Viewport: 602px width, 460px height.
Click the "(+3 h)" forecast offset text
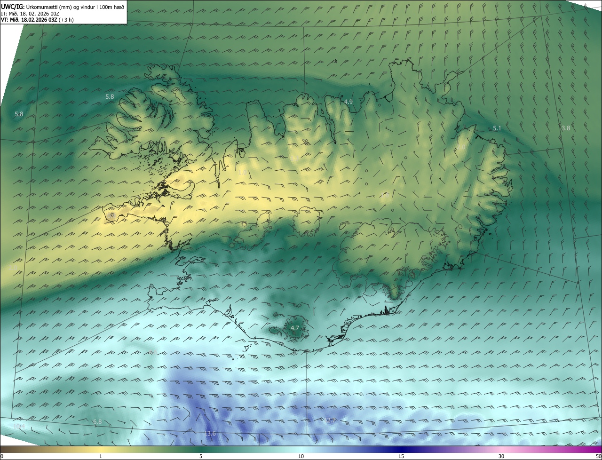(x=67, y=20)
